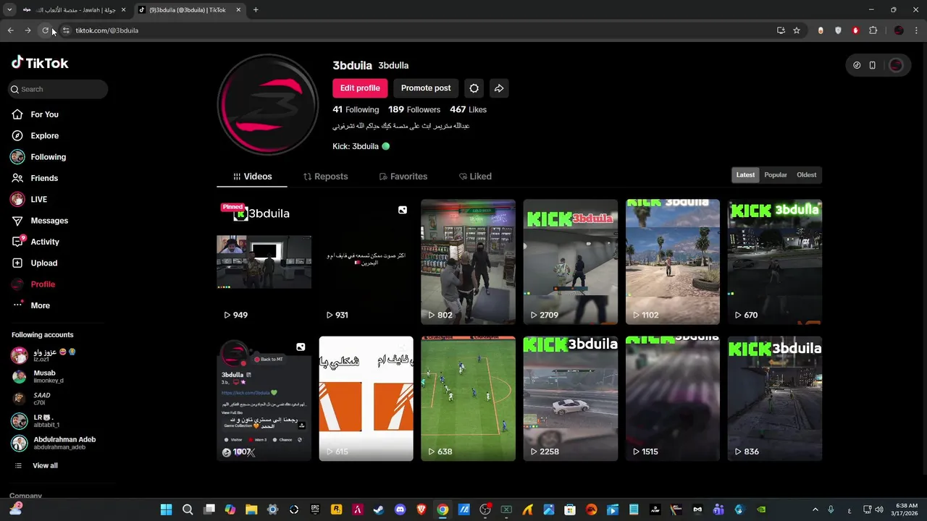Switch to the Reposts tab
The height and width of the screenshot is (521, 927).
click(x=325, y=177)
